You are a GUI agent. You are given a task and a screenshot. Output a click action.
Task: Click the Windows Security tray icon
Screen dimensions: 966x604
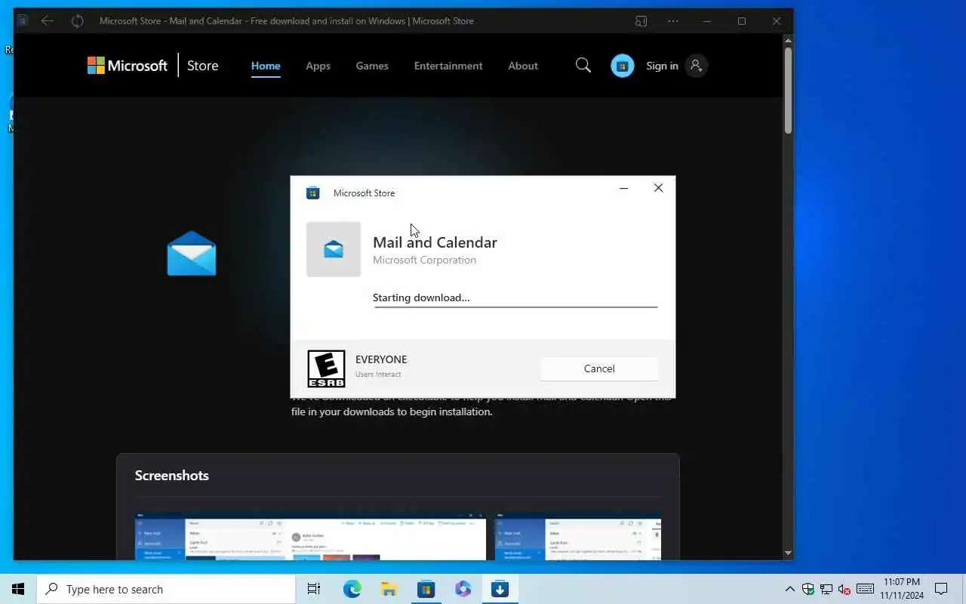pyautogui.click(x=808, y=589)
